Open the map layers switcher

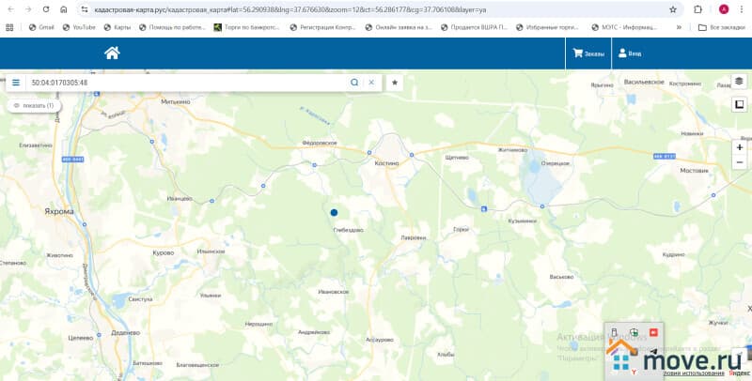pos(739,83)
